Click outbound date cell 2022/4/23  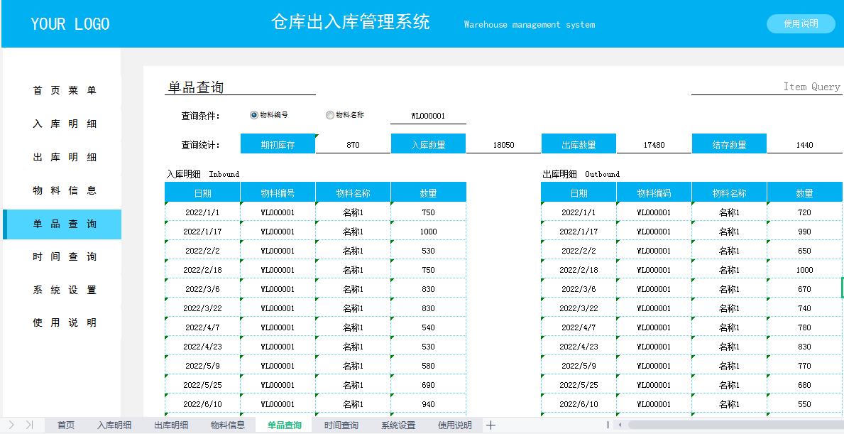[579, 347]
